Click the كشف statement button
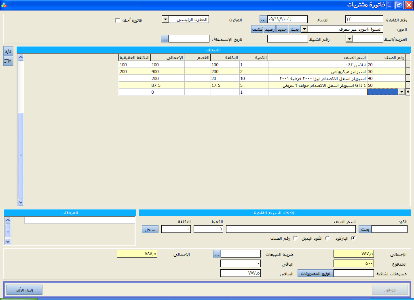 tap(257, 29)
